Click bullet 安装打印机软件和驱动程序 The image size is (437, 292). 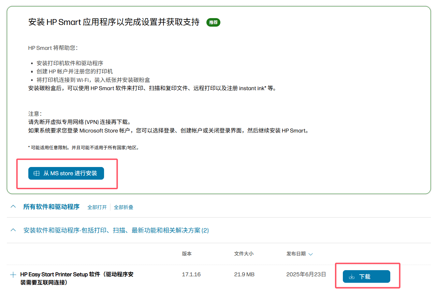(x=70, y=63)
